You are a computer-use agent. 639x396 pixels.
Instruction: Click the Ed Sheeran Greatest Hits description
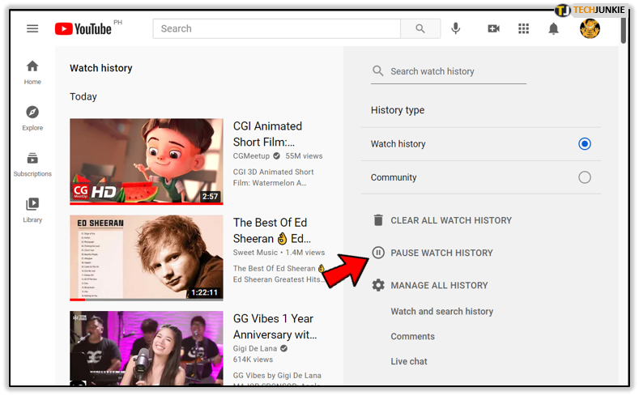[279, 274]
